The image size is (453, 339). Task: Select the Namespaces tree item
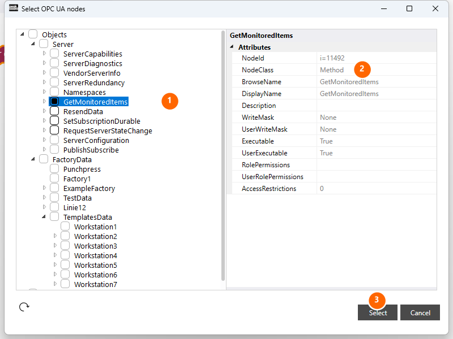point(84,92)
